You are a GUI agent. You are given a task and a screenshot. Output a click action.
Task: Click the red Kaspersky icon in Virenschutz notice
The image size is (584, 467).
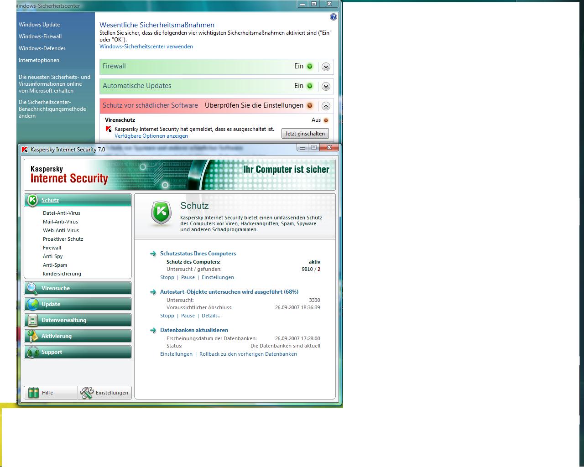[x=109, y=130]
